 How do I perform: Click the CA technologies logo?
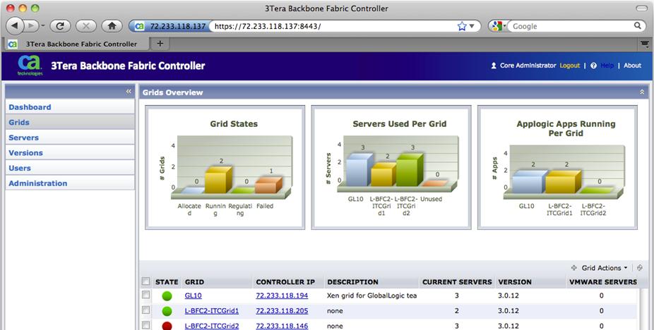point(30,66)
